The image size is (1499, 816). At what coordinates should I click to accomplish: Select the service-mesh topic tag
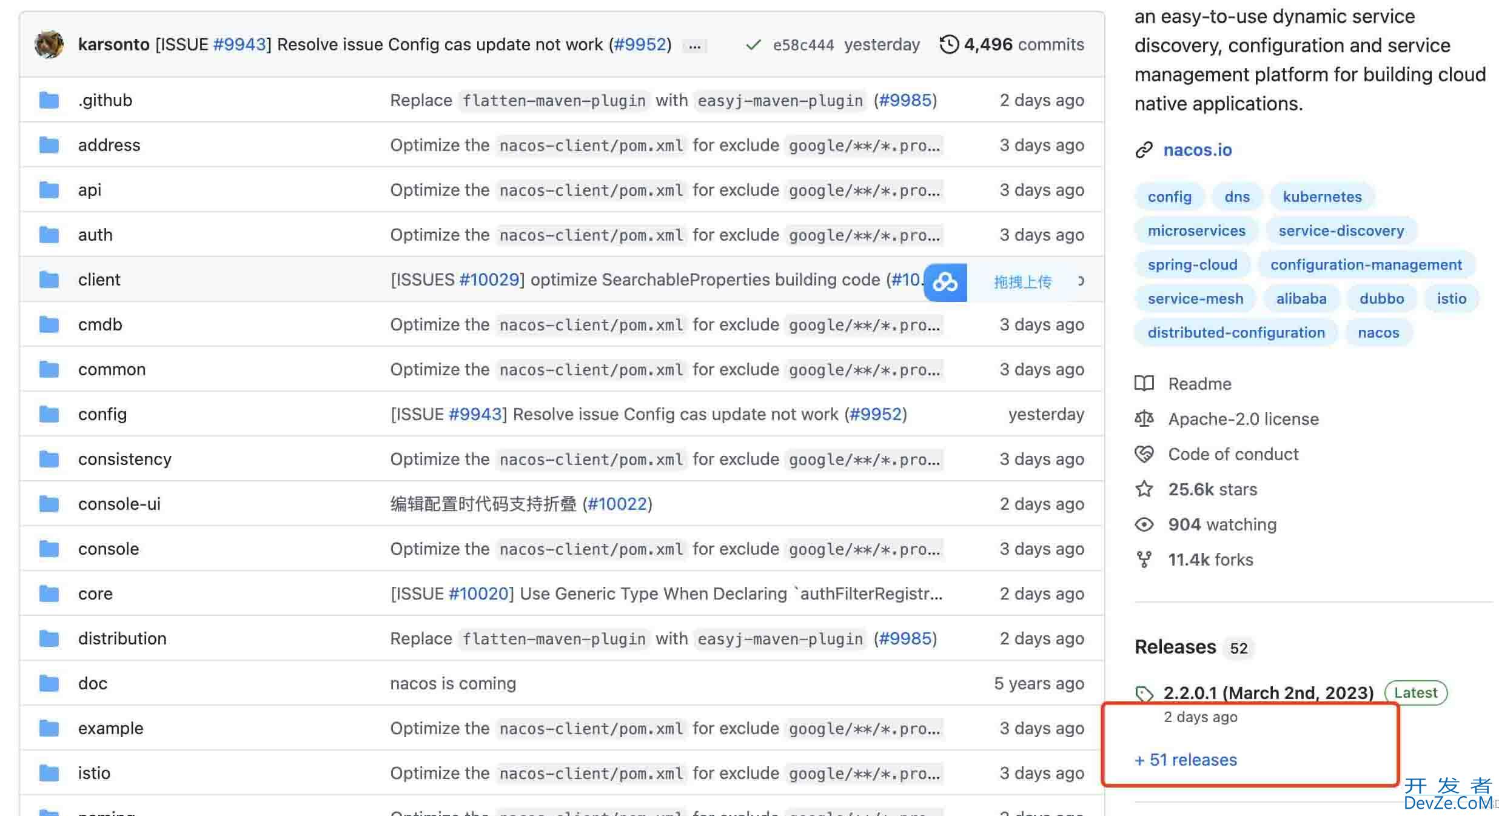pos(1195,298)
